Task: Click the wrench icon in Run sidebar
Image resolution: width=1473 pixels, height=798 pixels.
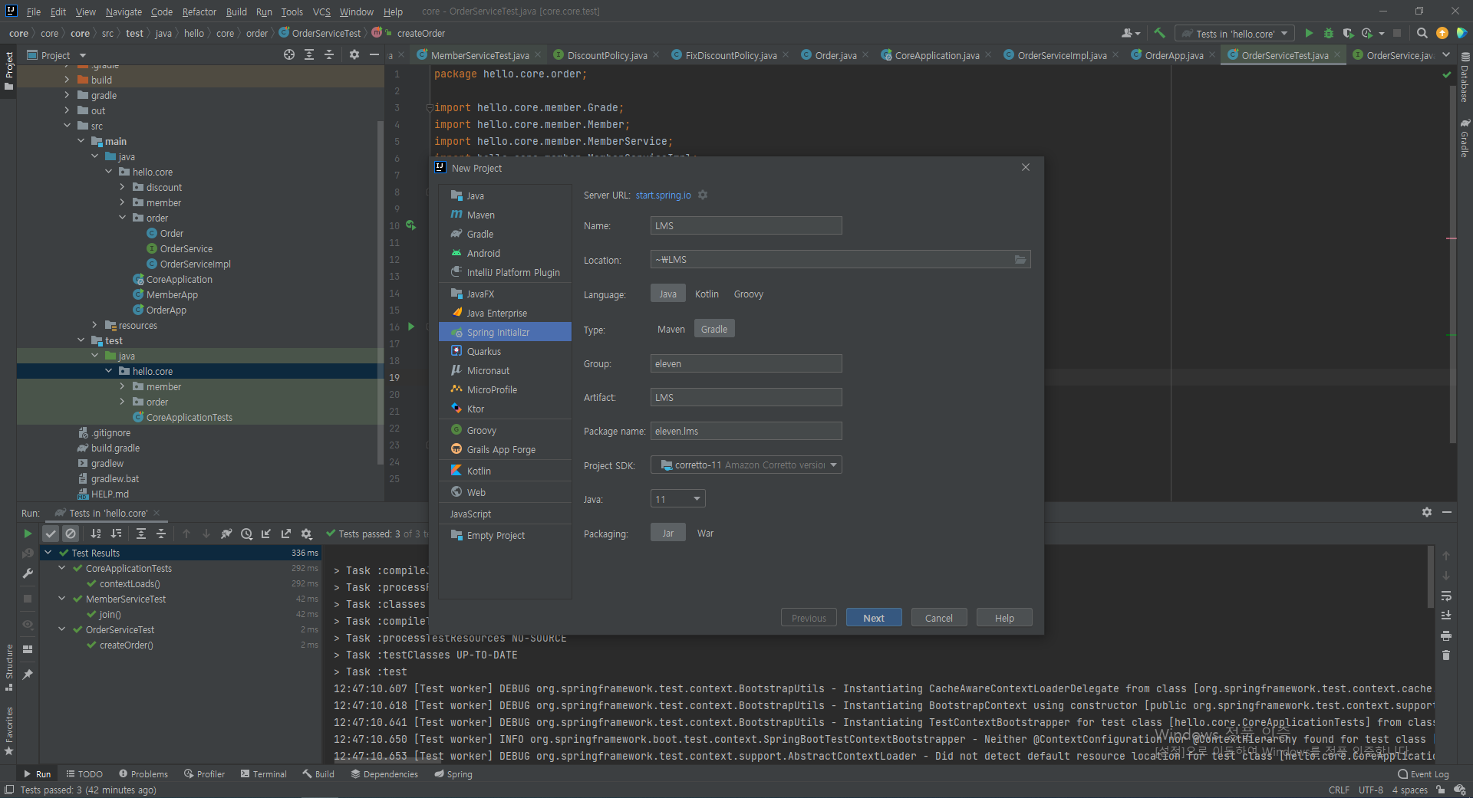Action: [28, 573]
